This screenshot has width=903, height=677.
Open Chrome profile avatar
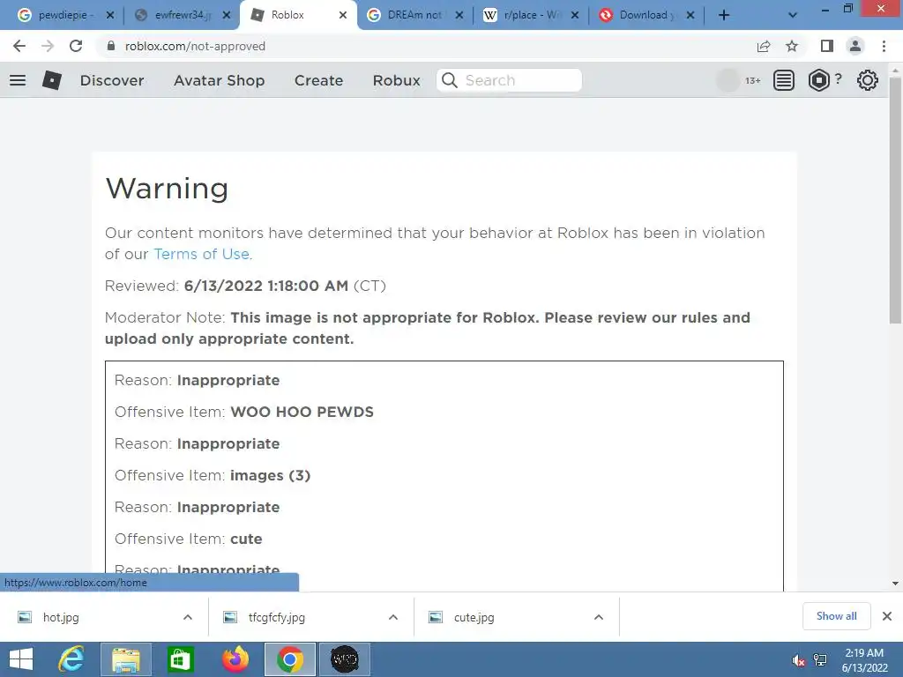[855, 46]
